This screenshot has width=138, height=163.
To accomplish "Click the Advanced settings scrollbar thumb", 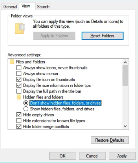I will 125,76.
